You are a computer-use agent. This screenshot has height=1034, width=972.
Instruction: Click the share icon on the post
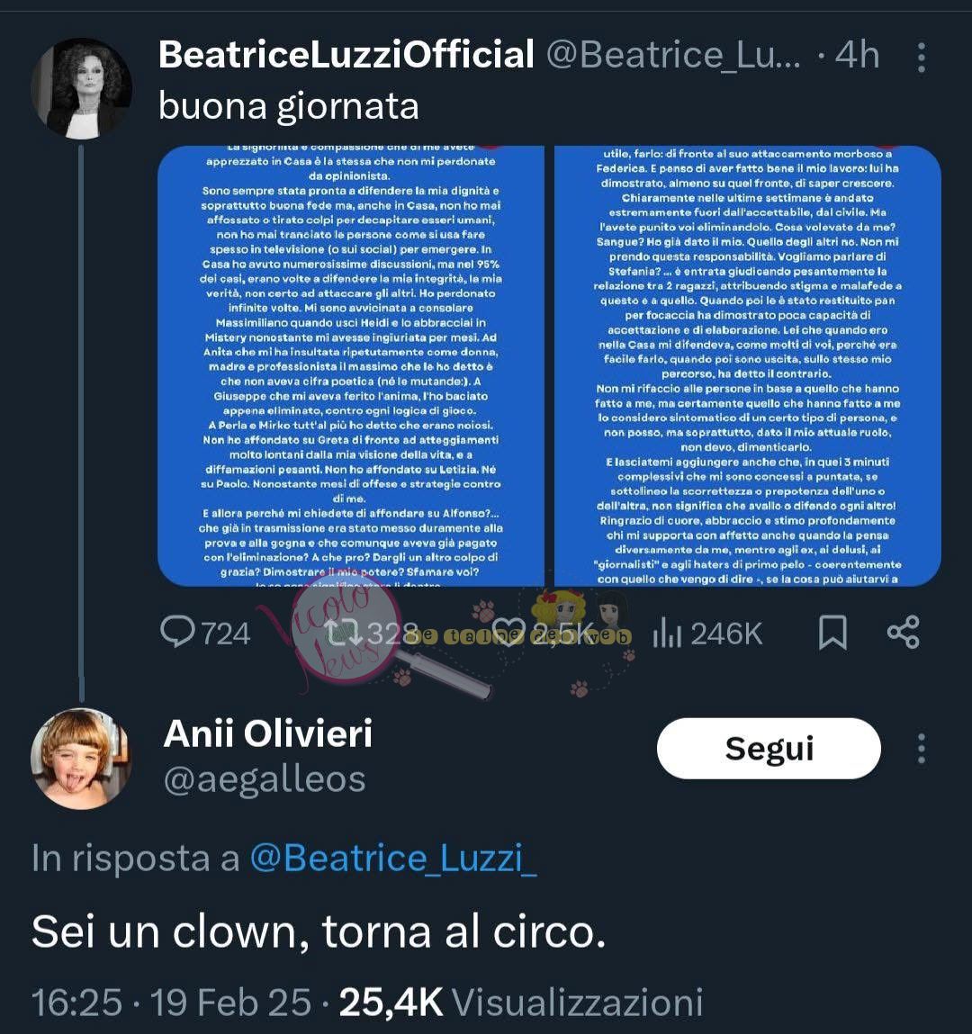(x=903, y=633)
